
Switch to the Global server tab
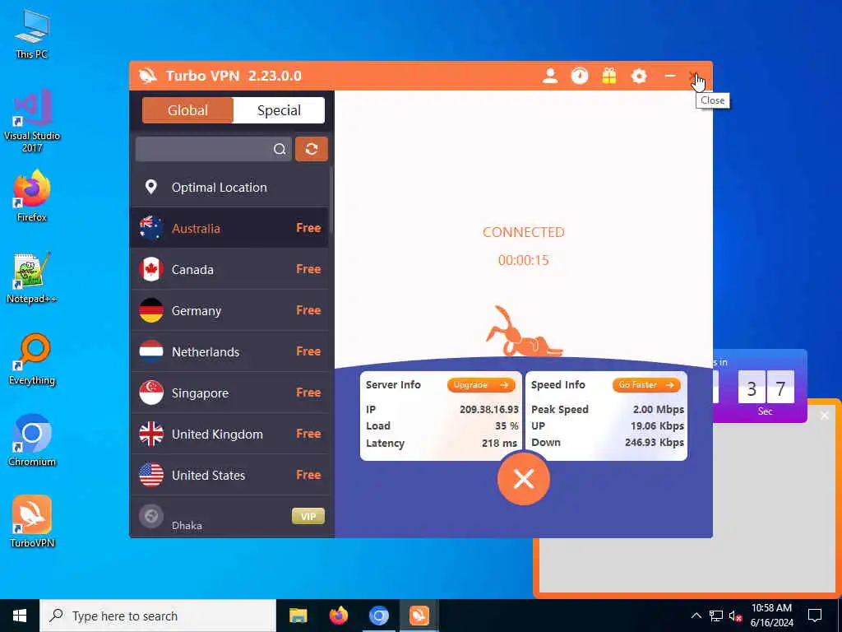(187, 110)
